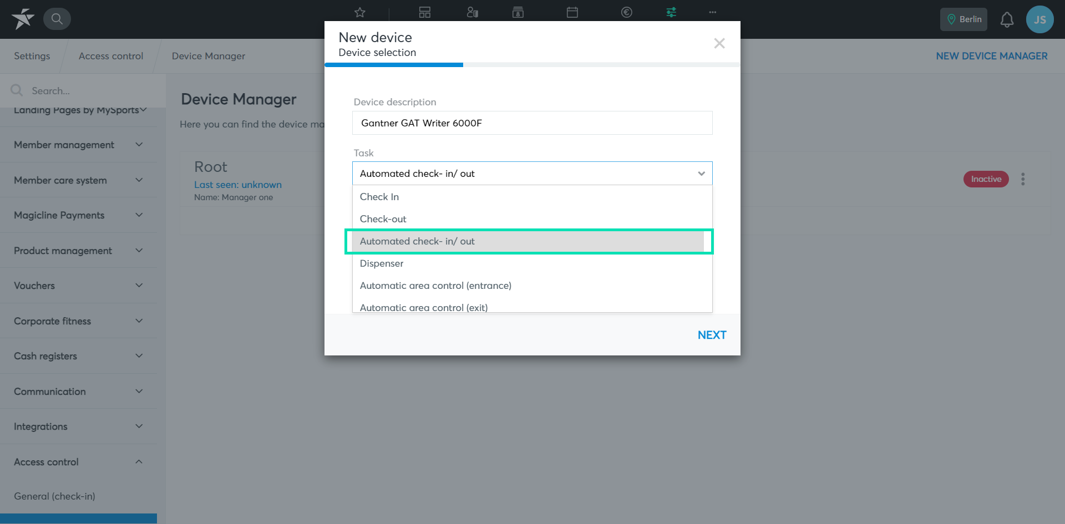Expand the Member management section
Viewport: 1065px width, 524px height.
click(79, 145)
